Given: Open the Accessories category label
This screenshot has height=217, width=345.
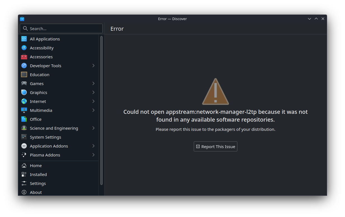Looking at the screenshot, I should (x=41, y=57).
